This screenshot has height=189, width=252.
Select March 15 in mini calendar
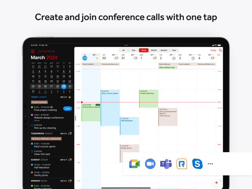coord(63,76)
